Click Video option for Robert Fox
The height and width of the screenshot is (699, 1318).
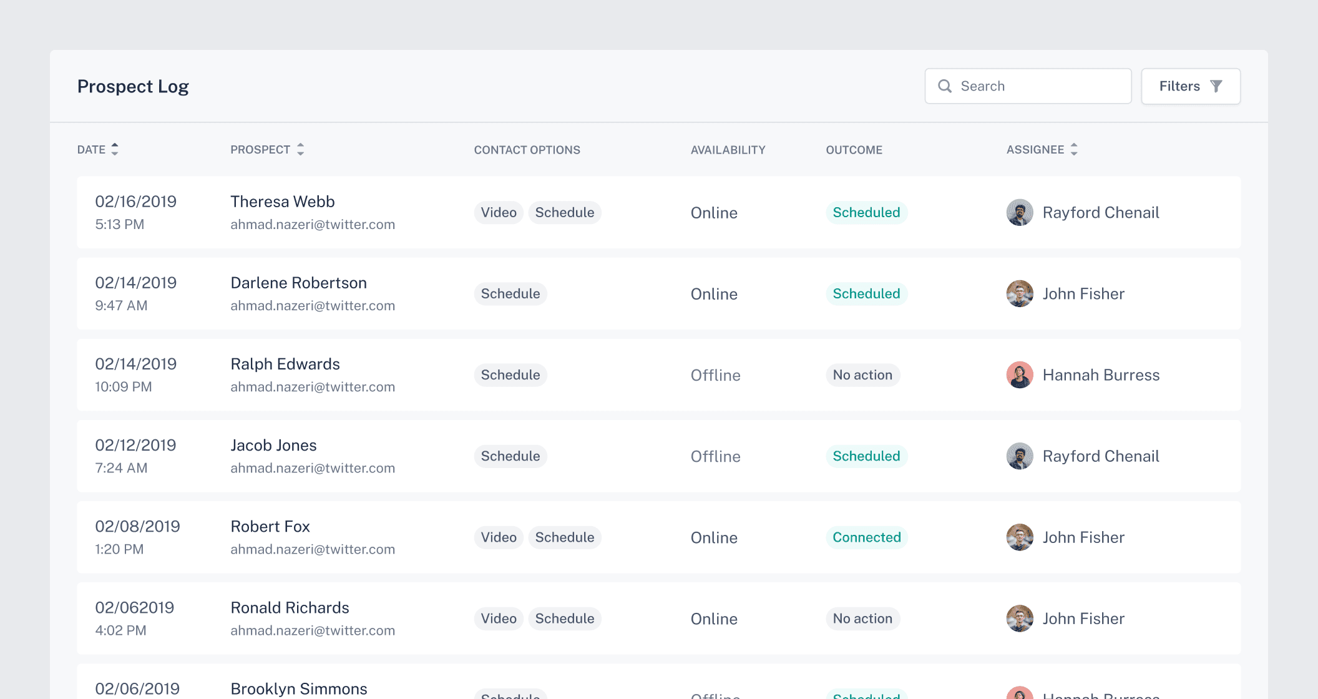[498, 537]
